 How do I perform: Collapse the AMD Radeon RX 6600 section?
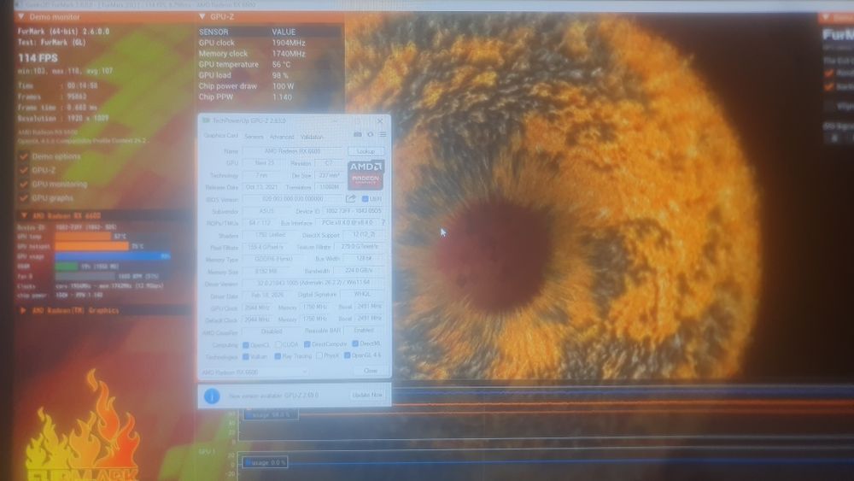click(23, 215)
